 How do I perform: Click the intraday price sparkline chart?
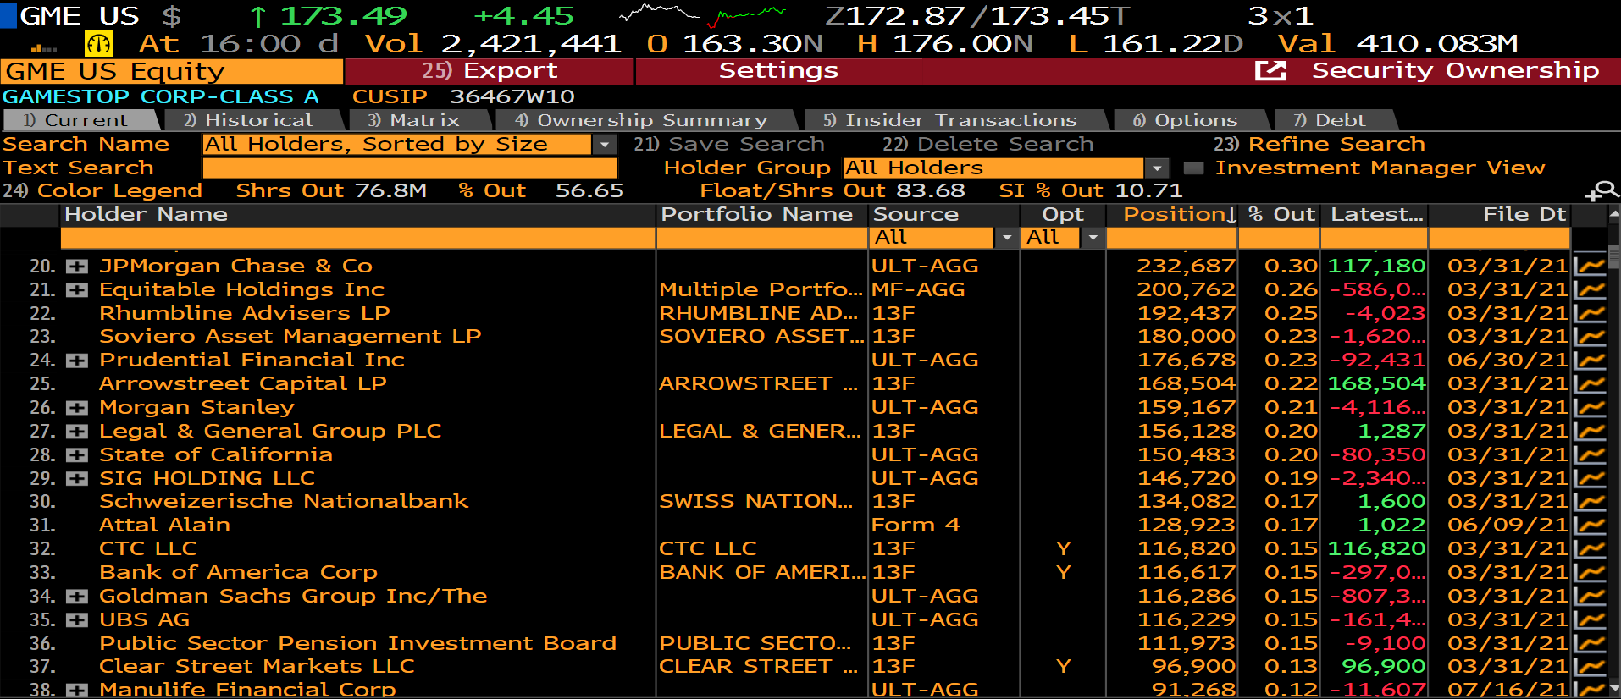703,14
